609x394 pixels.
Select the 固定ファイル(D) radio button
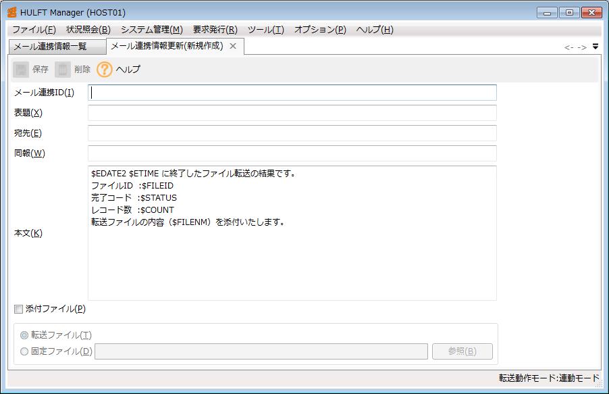click(x=24, y=351)
